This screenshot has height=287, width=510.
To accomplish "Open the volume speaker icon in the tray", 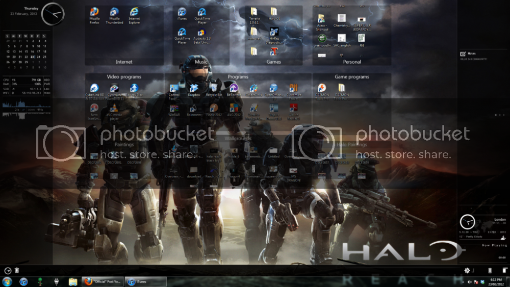I will pos(469,282).
